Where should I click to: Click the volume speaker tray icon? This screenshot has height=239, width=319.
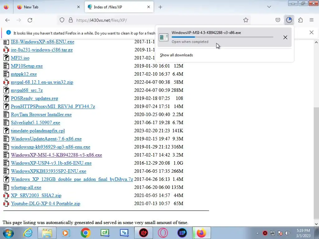[x=288, y=233]
